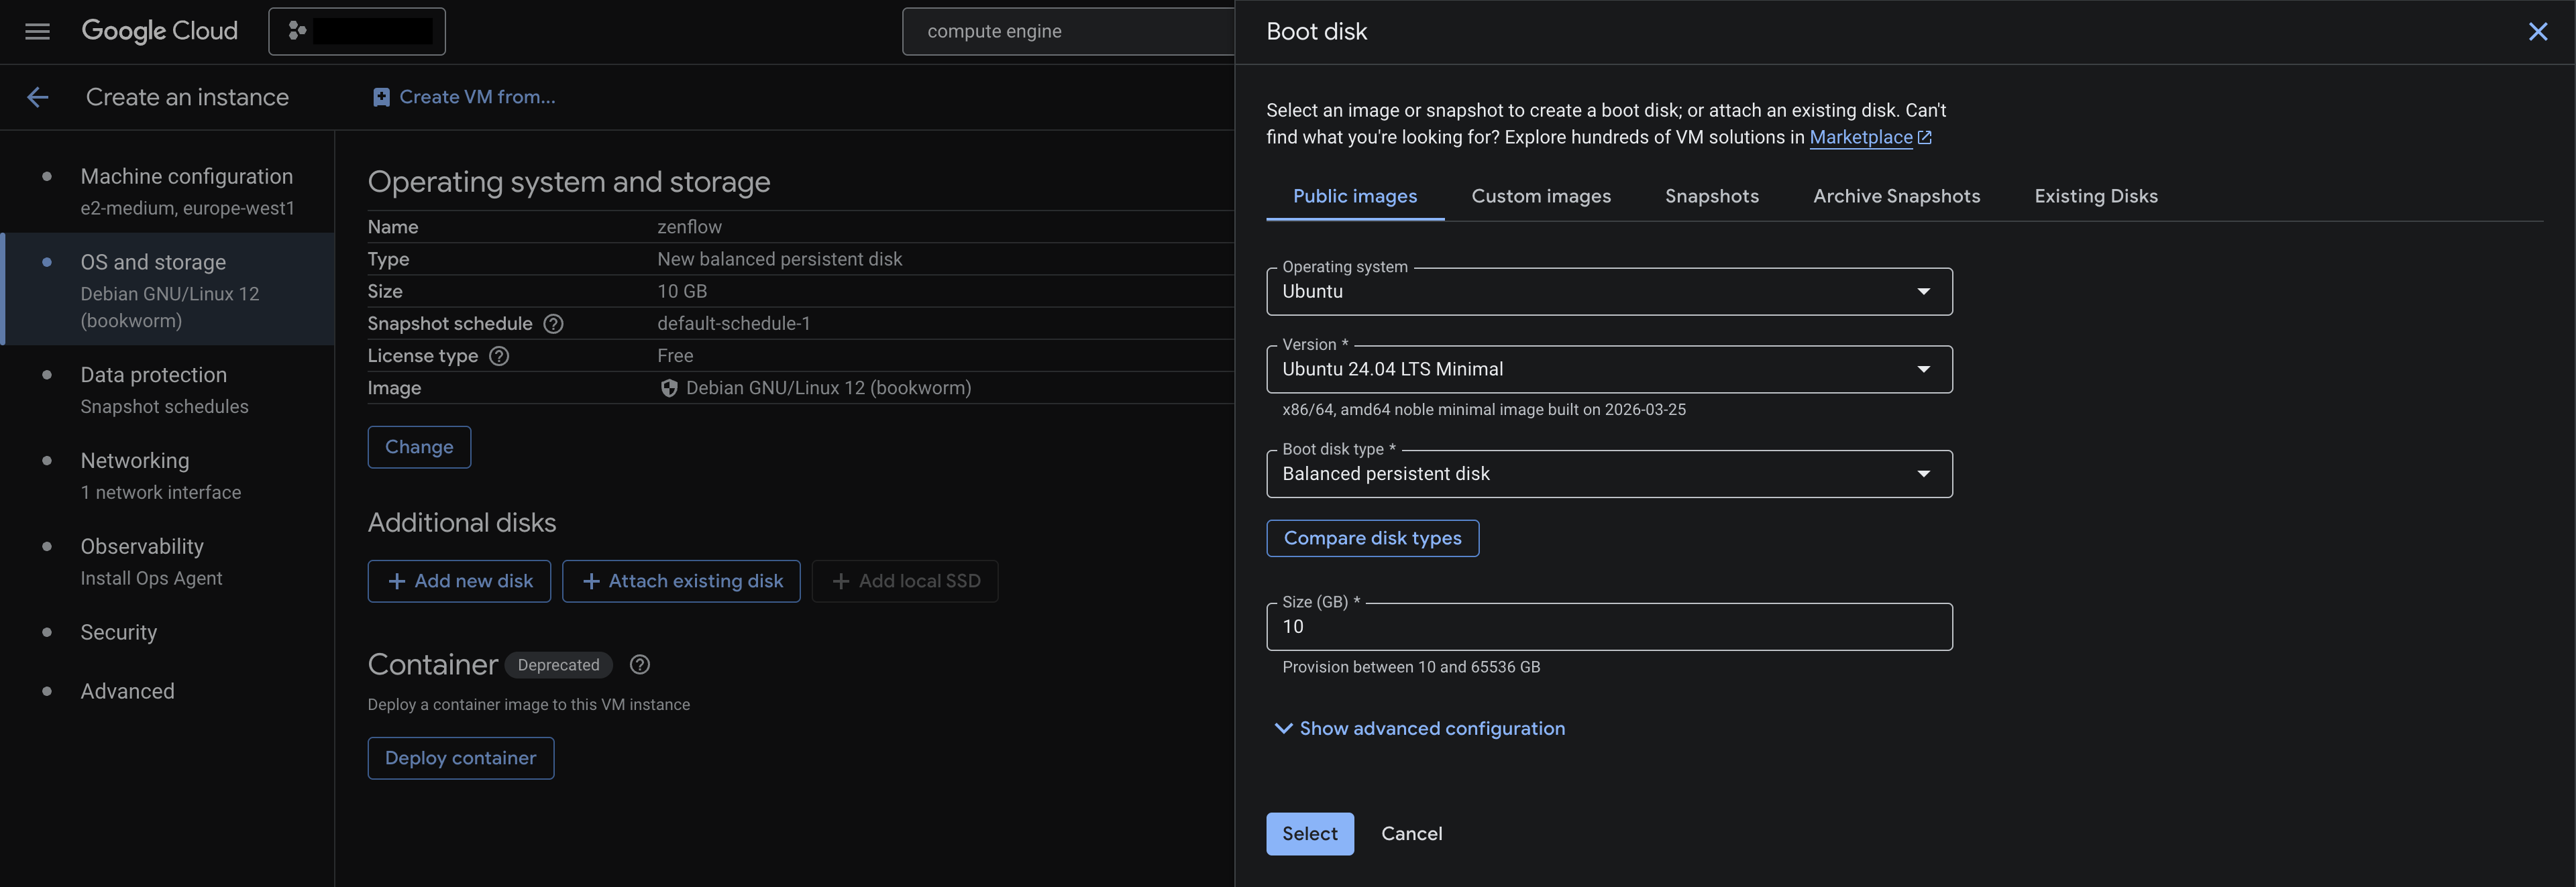The width and height of the screenshot is (2576, 887).
Task: Click New balanced persistent disk text
Action: click(x=779, y=259)
